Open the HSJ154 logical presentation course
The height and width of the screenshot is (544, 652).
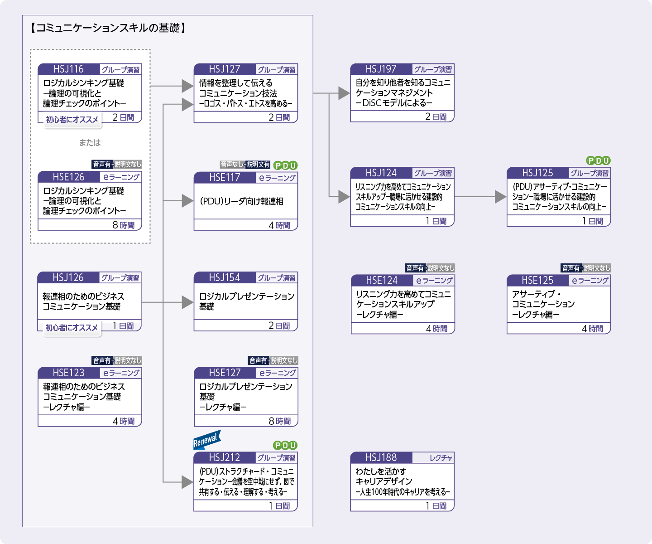coord(246,301)
